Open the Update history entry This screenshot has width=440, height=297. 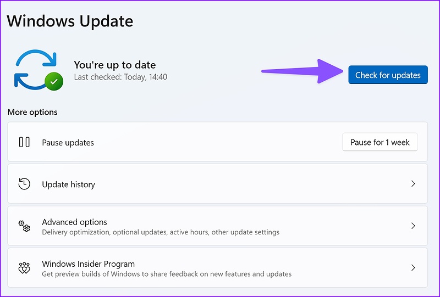(217, 184)
